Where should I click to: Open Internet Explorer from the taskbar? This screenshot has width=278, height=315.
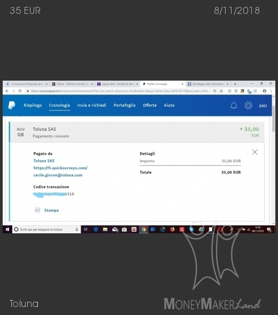(201, 229)
